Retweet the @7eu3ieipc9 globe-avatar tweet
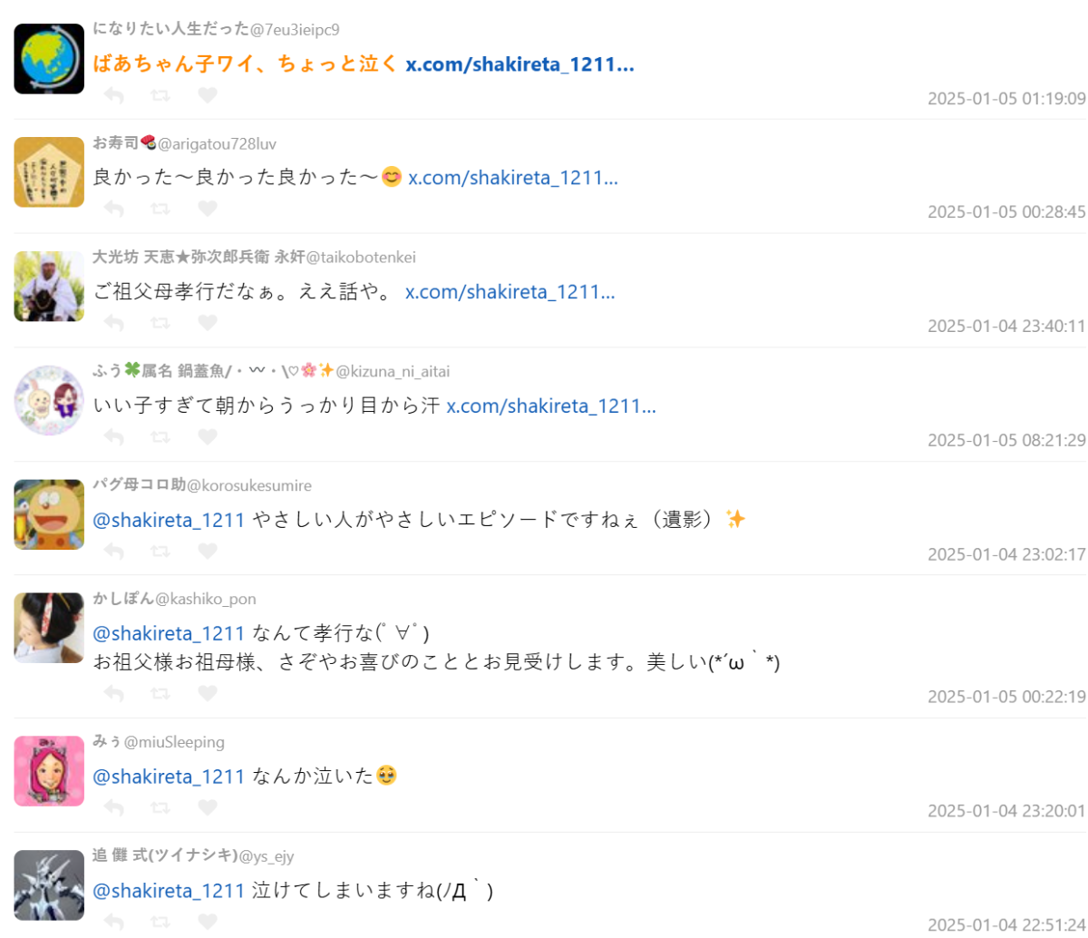Image resolution: width=1088 pixels, height=938 pixels. click(160, 94)
